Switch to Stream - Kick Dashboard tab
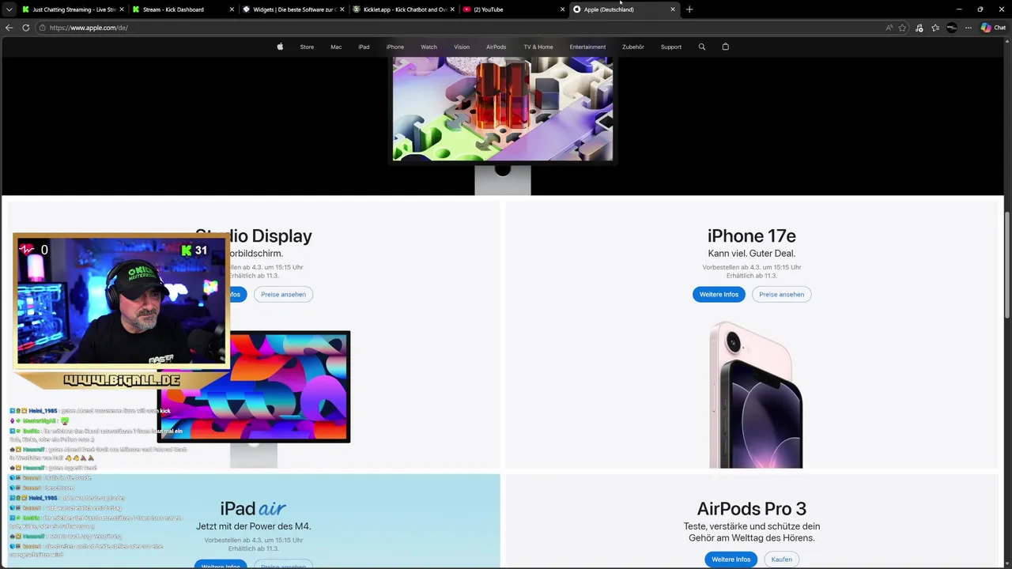 (182, 9)
